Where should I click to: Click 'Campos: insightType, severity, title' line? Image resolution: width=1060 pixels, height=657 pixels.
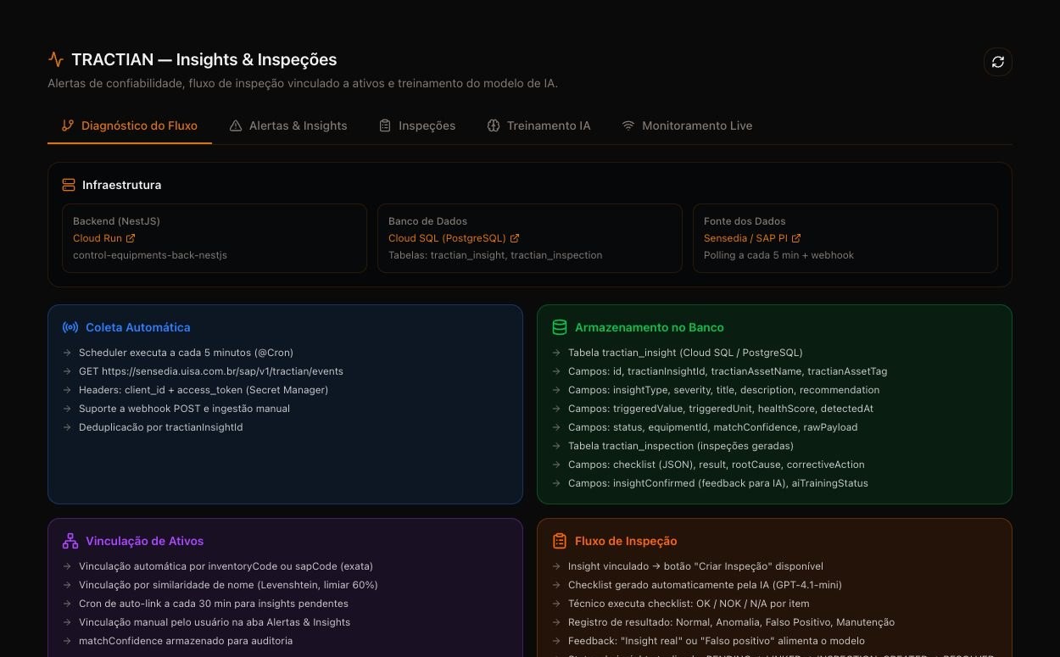click(724, 390)
